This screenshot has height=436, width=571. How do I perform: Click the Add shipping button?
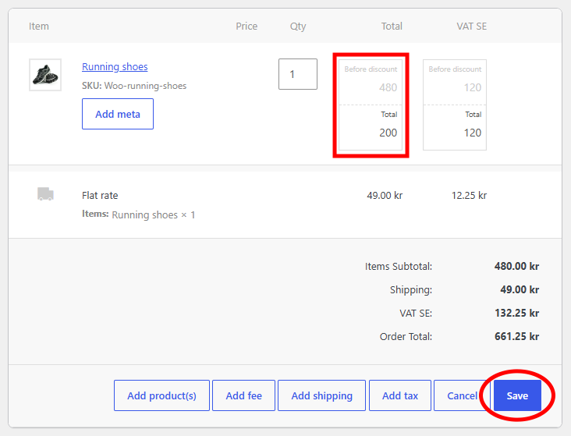321,395
